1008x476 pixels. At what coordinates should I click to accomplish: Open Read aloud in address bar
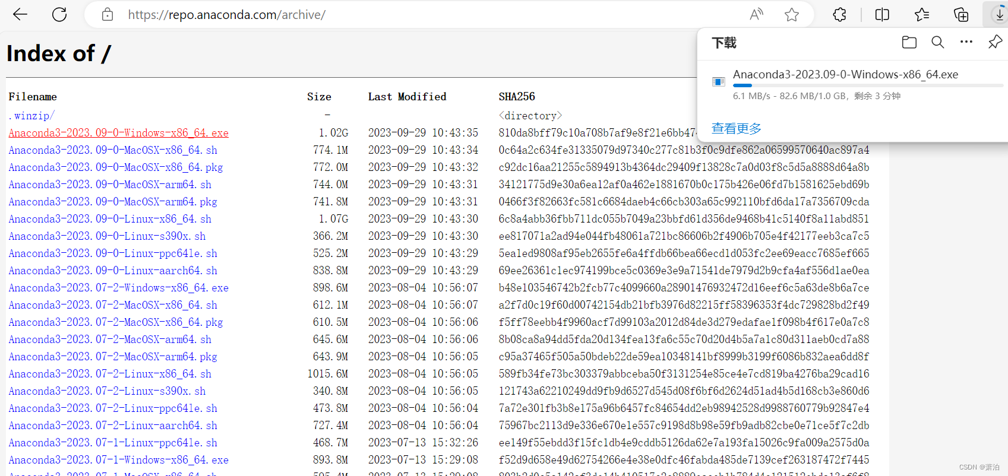(x=756, y=14)
